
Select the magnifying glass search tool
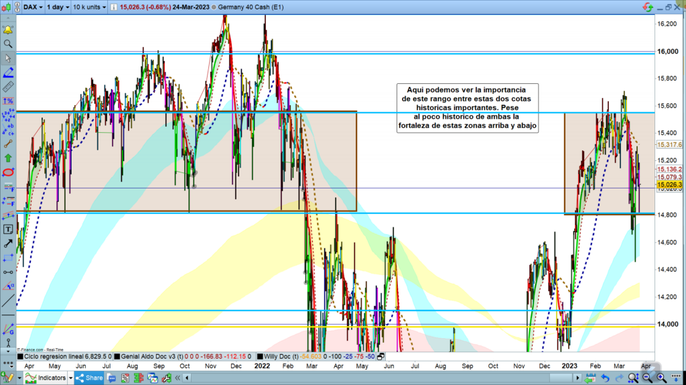pos(8,44)
